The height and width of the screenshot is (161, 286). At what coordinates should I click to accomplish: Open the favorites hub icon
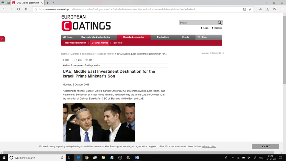[x=260, y=9]
